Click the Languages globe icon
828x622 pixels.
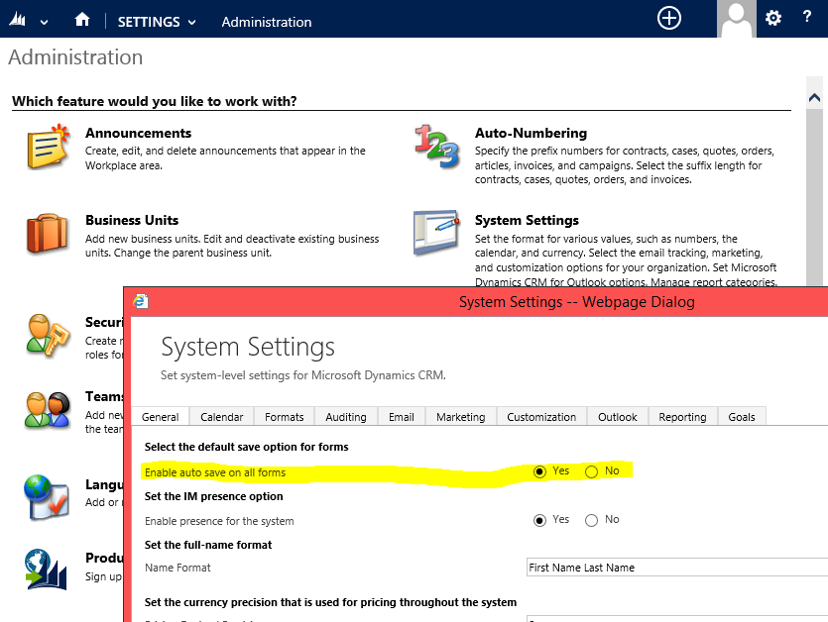point(48,497)
